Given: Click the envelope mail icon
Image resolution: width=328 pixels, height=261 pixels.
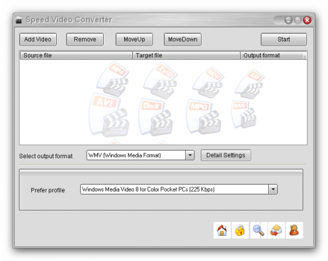Looking at the screenshot, I should (276, 230).
